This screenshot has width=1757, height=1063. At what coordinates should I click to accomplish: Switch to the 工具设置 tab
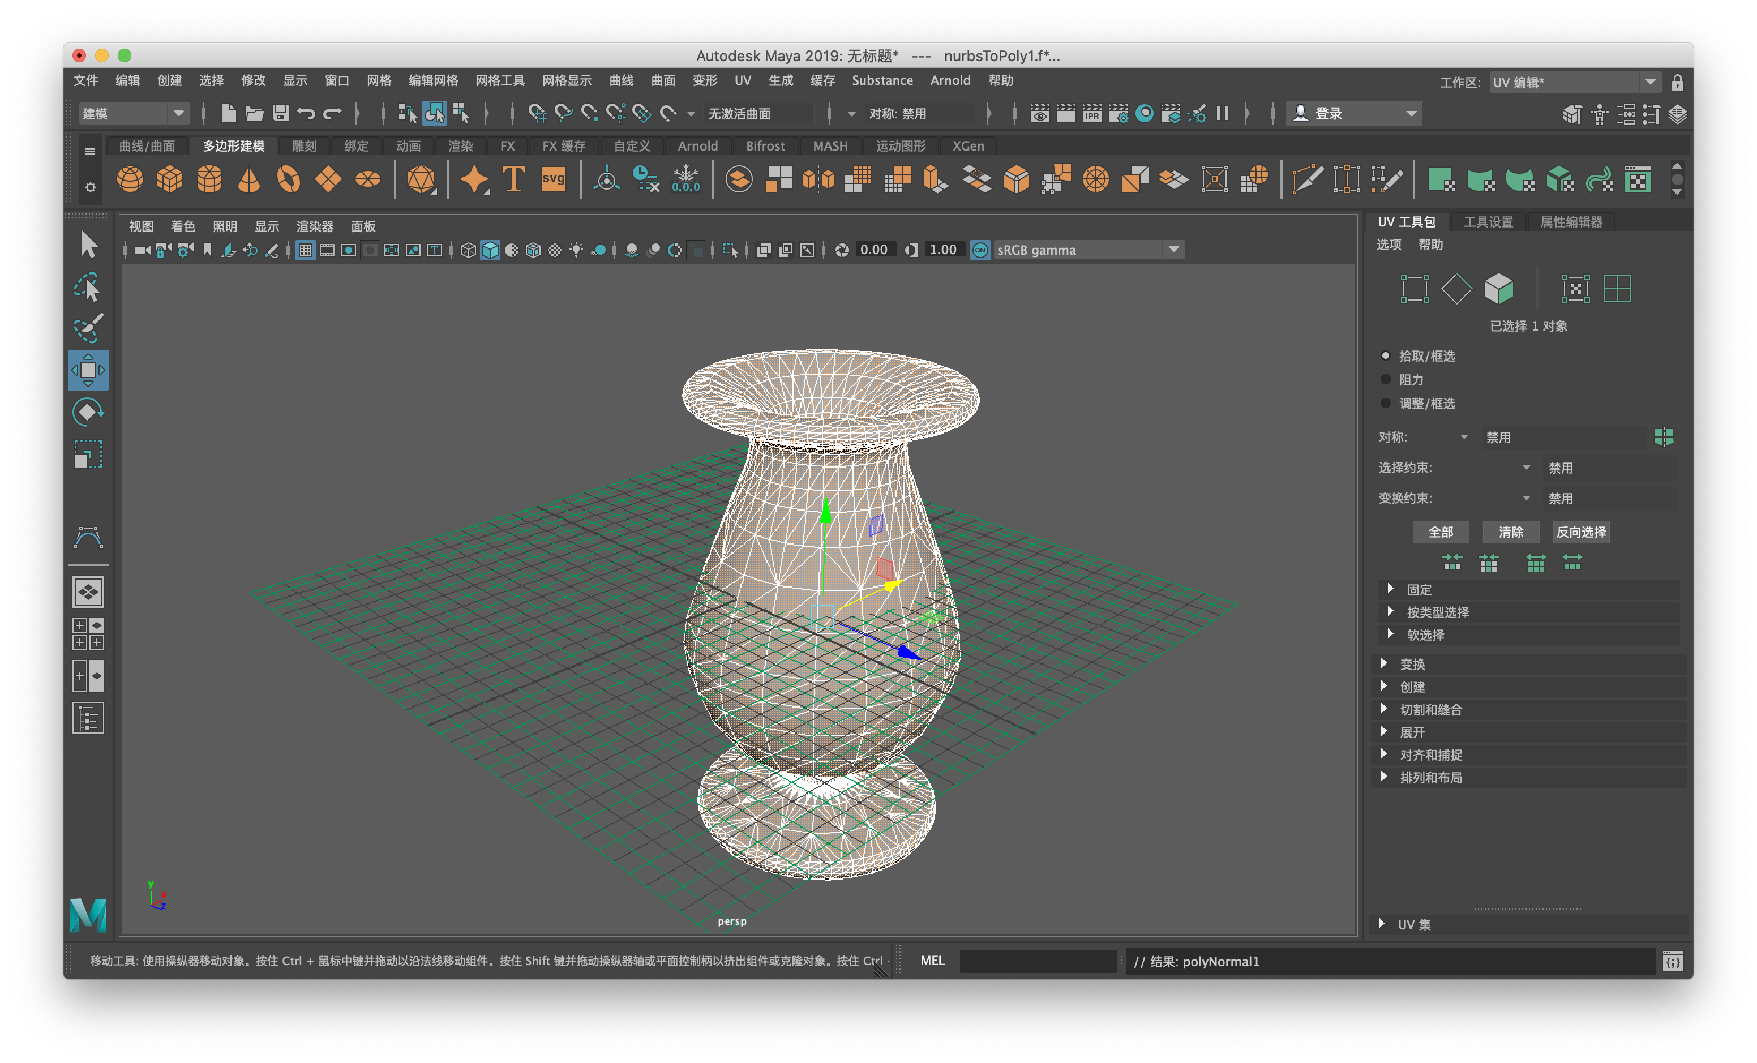pos(1488,222)
